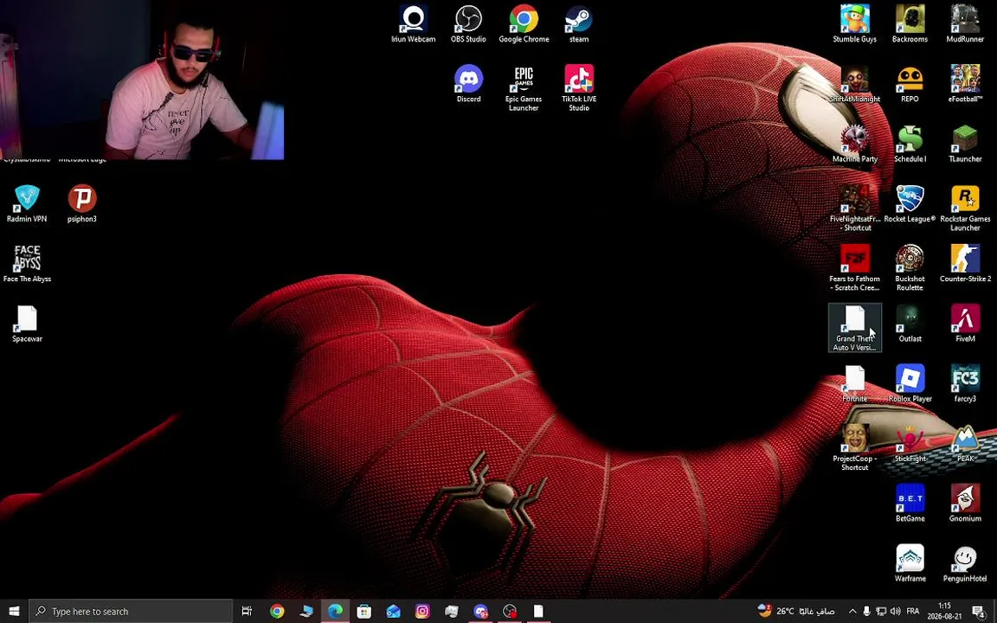Screen dimensions: 997x623
Task: Select the Roblox Player icon
Action: [910, 382]
